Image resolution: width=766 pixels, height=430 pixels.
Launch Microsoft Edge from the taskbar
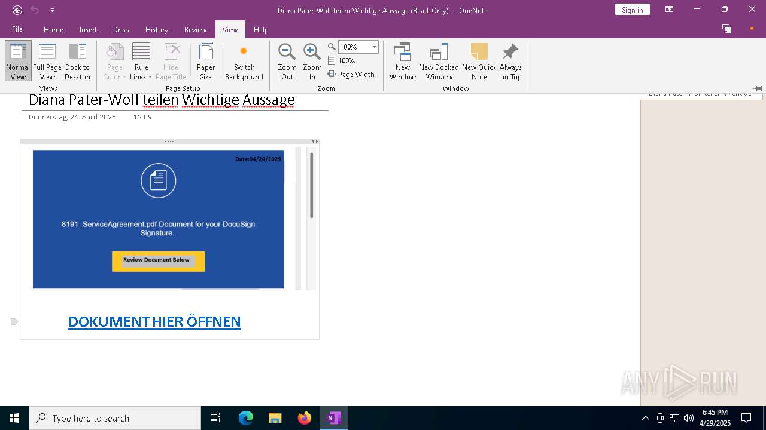pyautogui.click(x=246, y=418)
